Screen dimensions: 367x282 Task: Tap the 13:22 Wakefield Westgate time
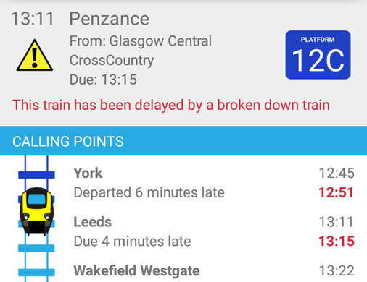coord(337,270)
